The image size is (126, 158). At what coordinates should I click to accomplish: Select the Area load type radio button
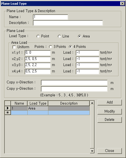[x=80, y=36]
